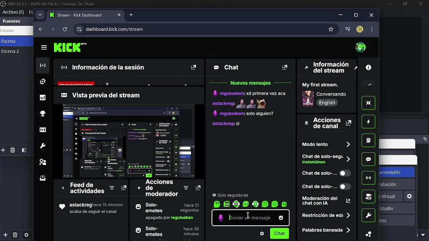
Task: Open the moderators people icon in left sidebar
Action: pos(43,162)
